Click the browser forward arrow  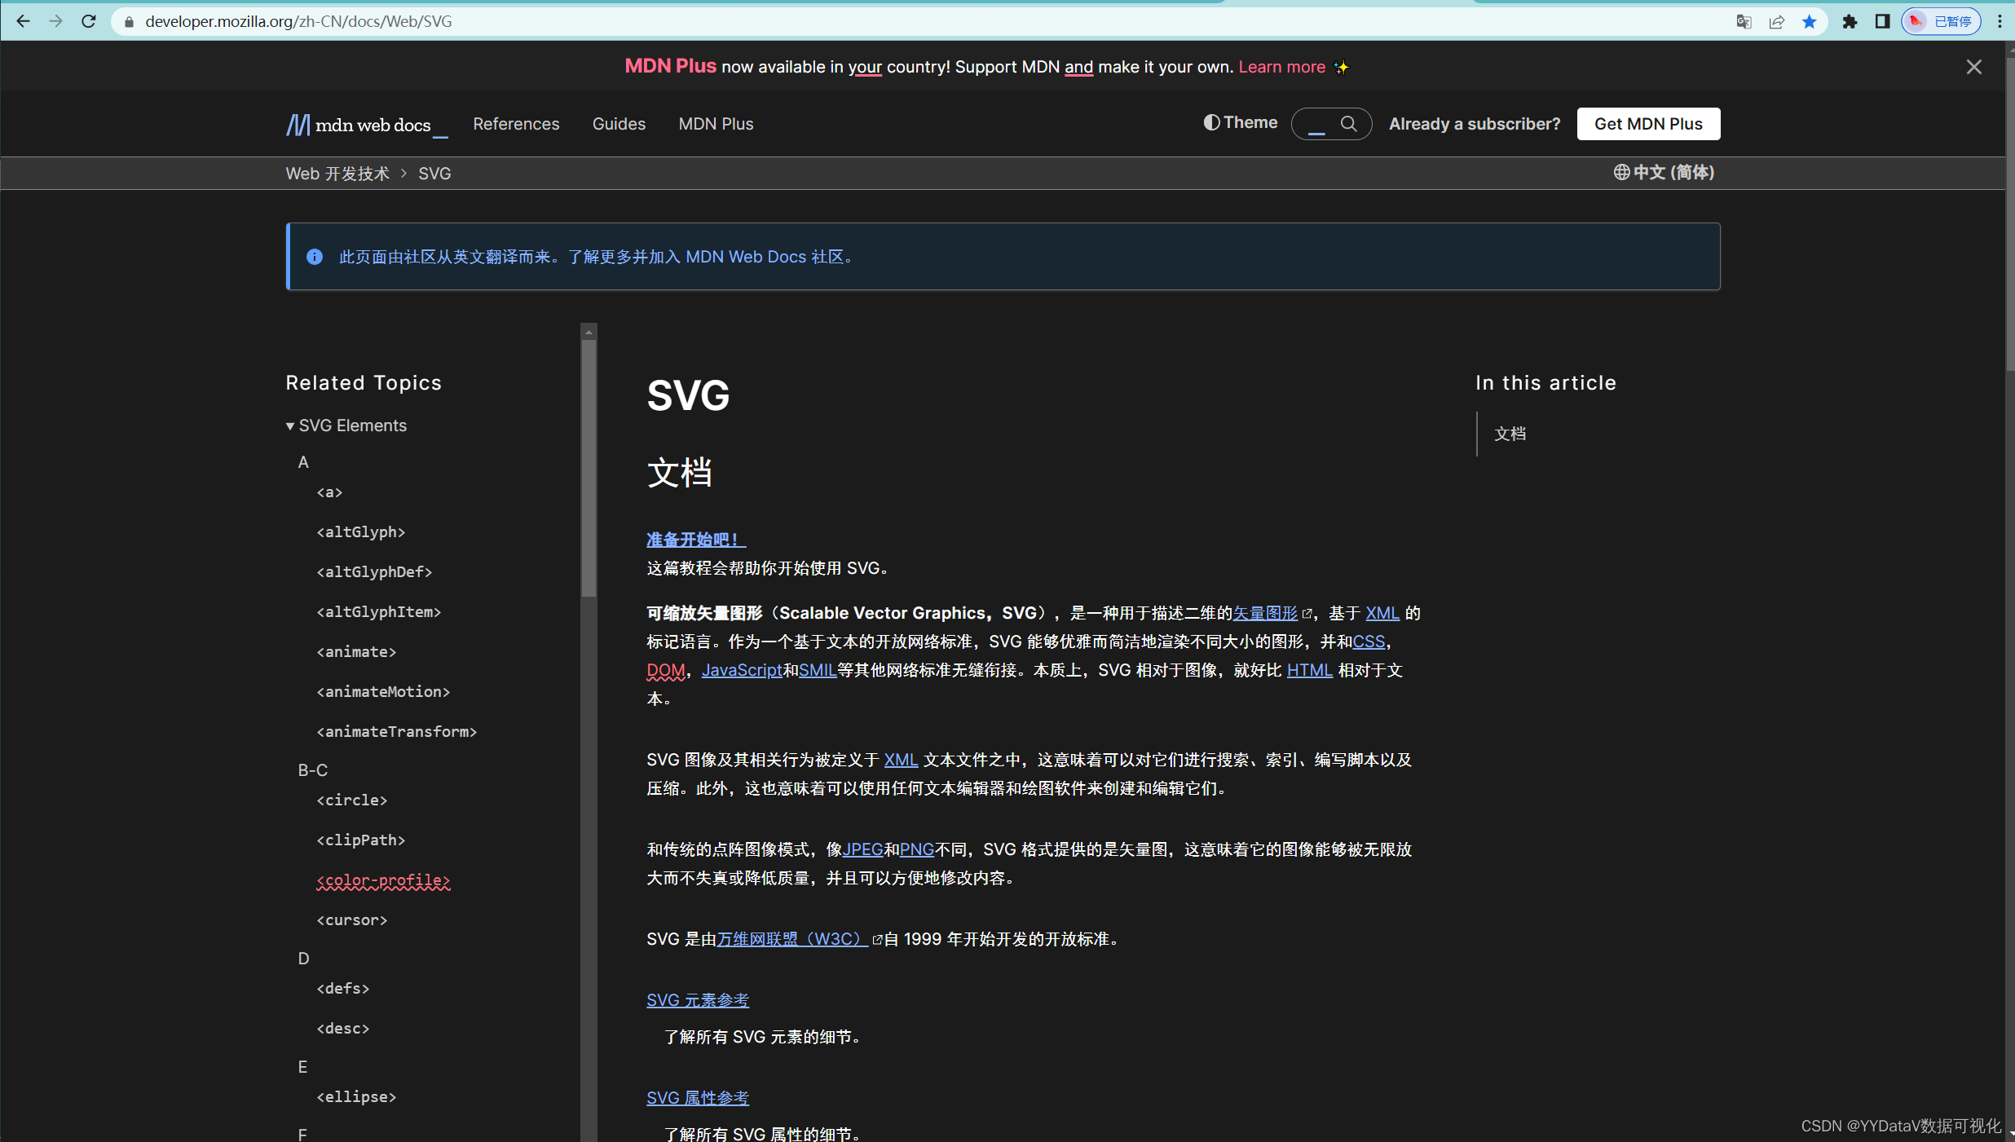pyautogui.click(x=55, y=21)
